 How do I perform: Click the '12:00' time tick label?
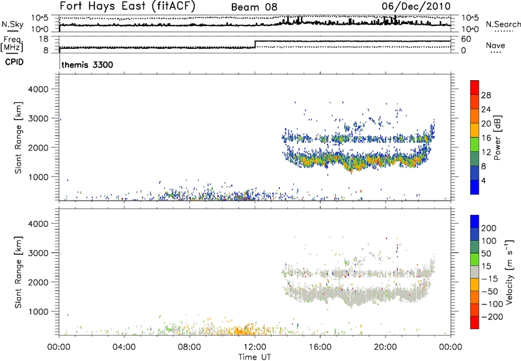[x=255, y=347]
